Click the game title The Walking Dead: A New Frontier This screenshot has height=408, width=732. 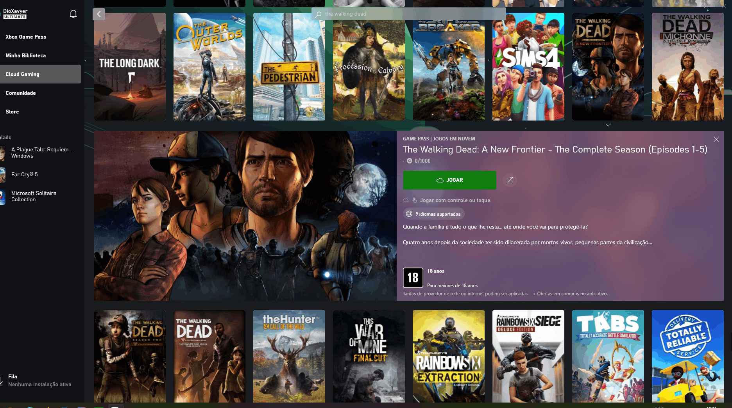(x=555, y=149)
